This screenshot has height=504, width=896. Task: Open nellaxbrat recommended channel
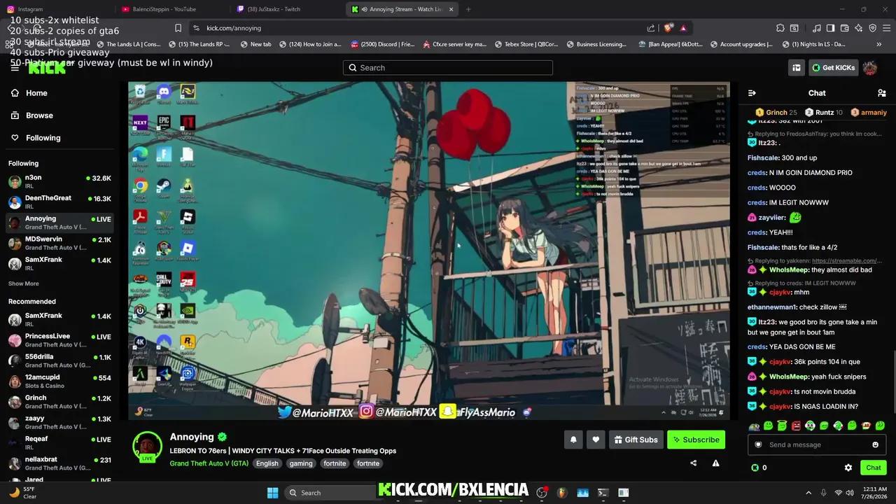pos(59,463)
